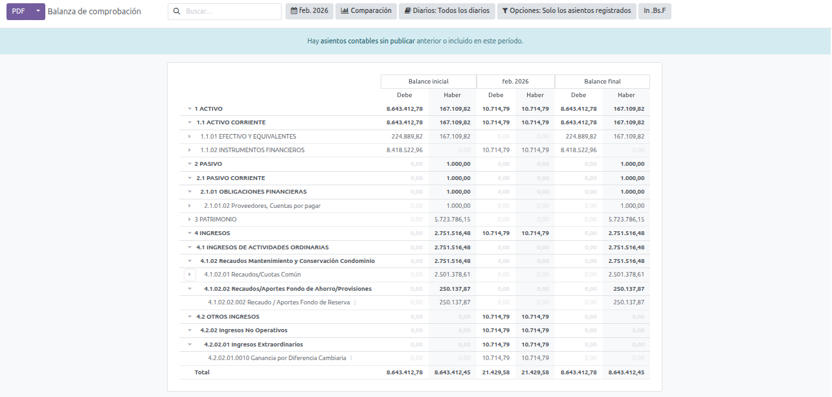The image size is (832, 397).
Task: Export the report with the PDF button
Action: (18, 11)
